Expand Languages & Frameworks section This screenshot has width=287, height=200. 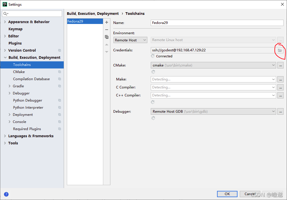click(x=5, y=136)
